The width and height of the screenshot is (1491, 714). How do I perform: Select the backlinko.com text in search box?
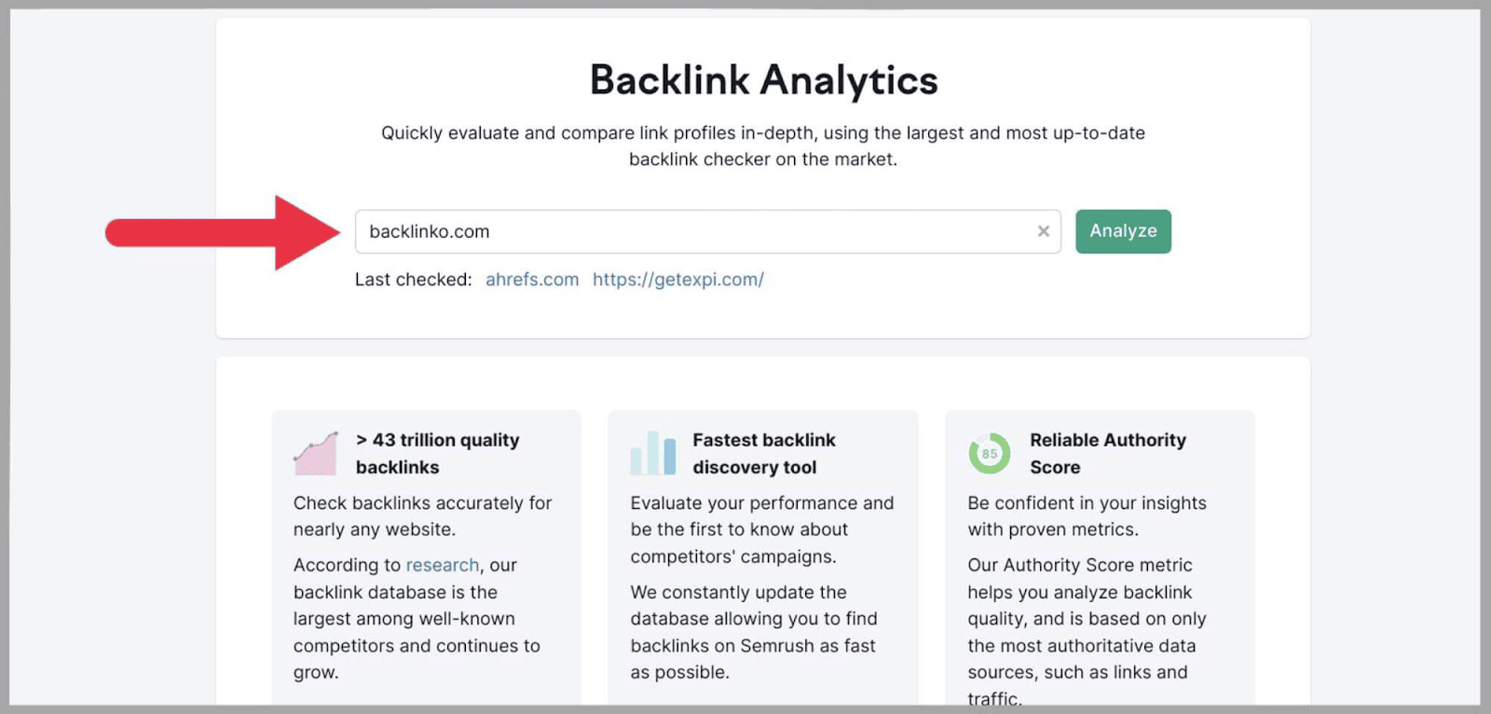429,231
